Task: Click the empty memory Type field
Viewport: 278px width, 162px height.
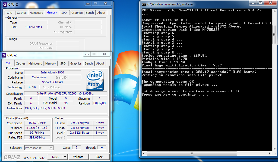Action: [34, 22]
